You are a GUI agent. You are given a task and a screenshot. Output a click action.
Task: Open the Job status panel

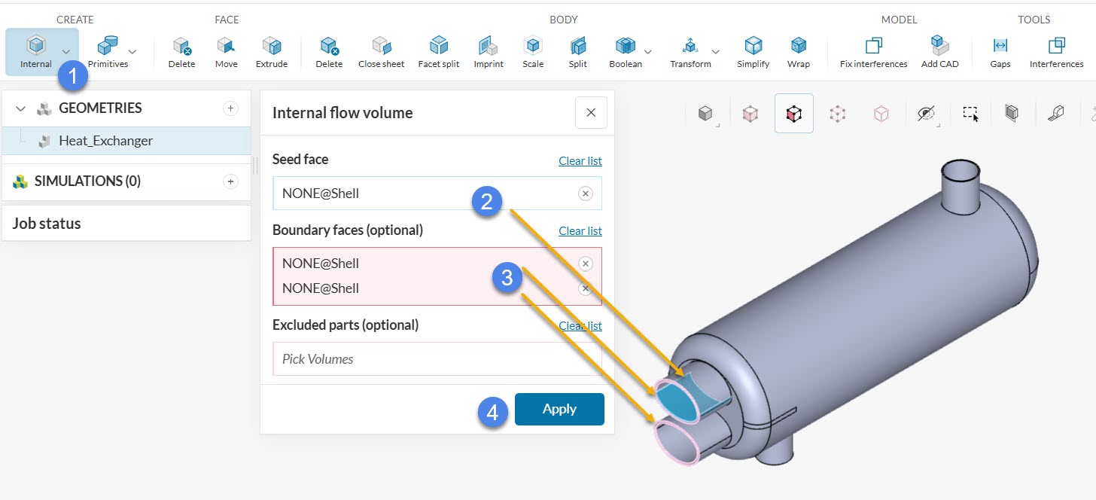pyautogui.click(x=126, y=223)
